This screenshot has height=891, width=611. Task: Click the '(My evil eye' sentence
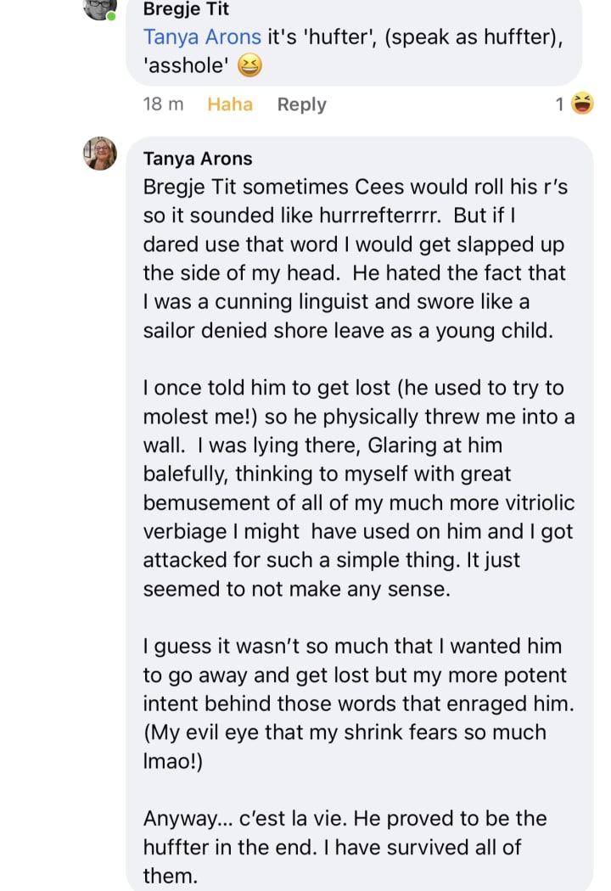pos(345,732)
